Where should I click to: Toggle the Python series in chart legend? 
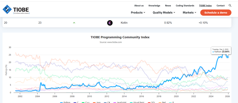tap(65, 102)
